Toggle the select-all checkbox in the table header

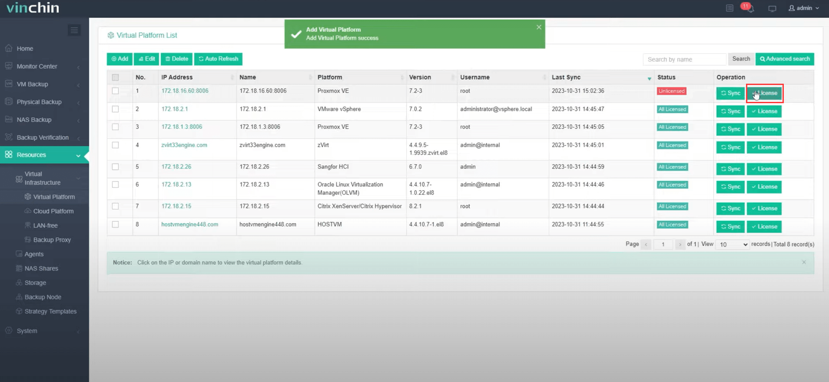point(115,77)
